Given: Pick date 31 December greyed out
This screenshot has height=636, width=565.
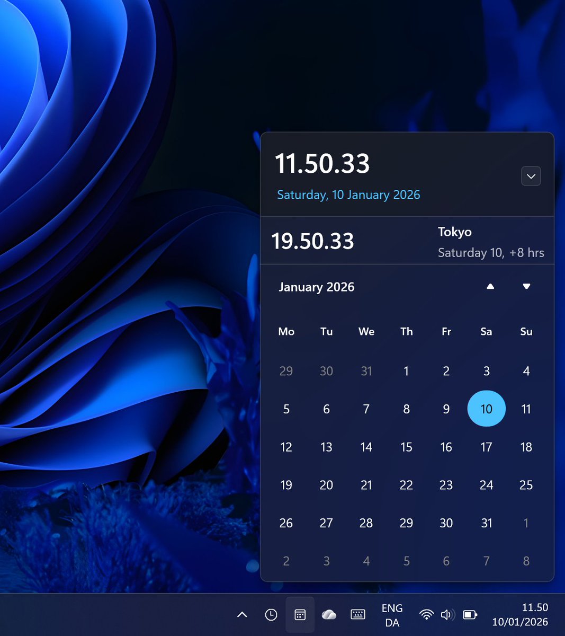Looking at the screenshot, I should pos(366,371).
